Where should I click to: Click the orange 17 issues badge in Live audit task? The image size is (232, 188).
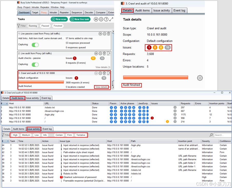[x=93, y=58]
